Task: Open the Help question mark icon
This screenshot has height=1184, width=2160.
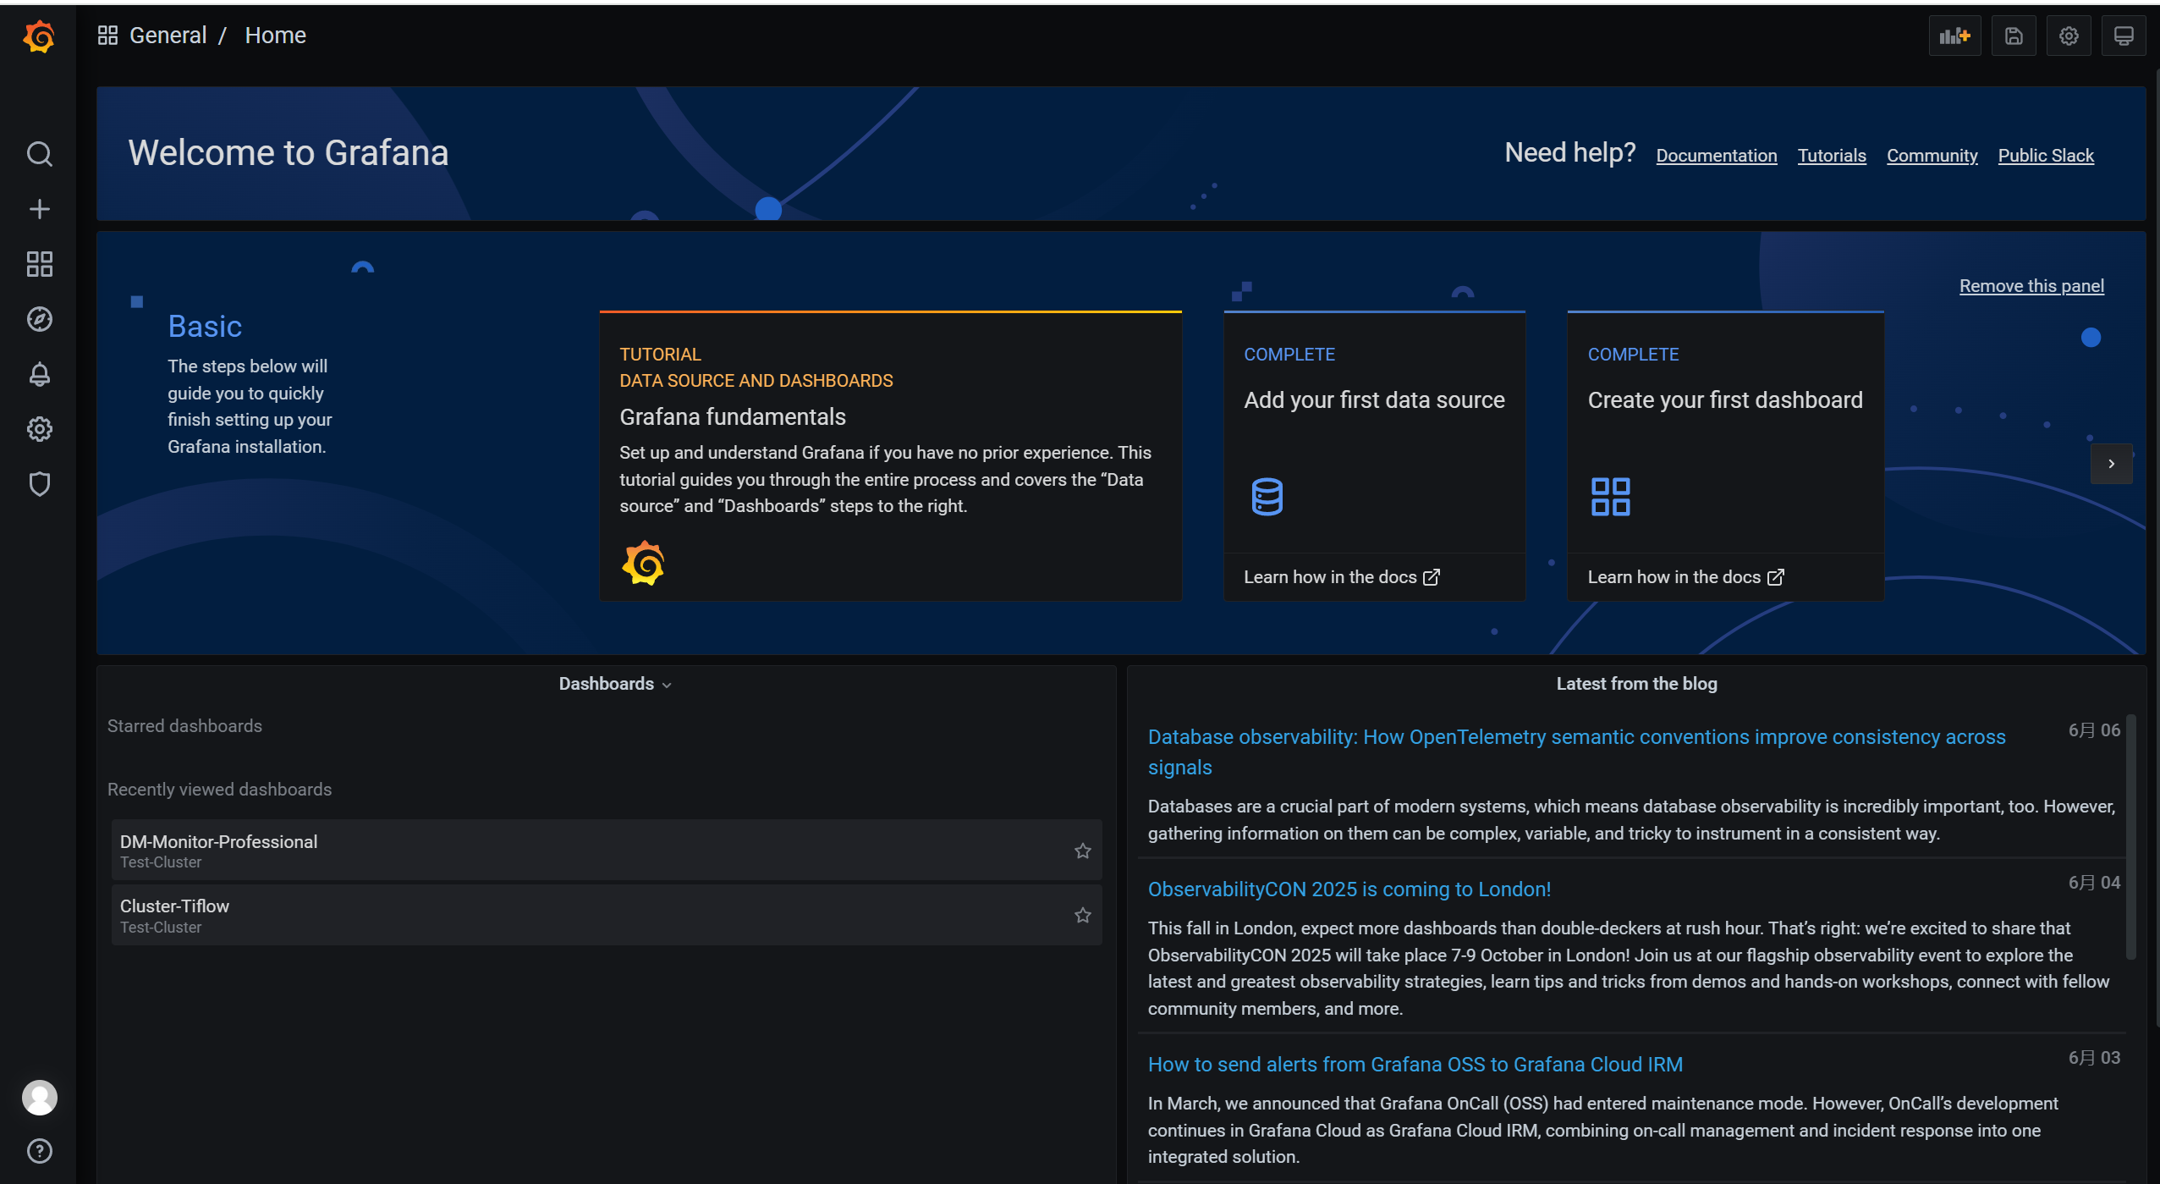Action: tap(39, 1151)
